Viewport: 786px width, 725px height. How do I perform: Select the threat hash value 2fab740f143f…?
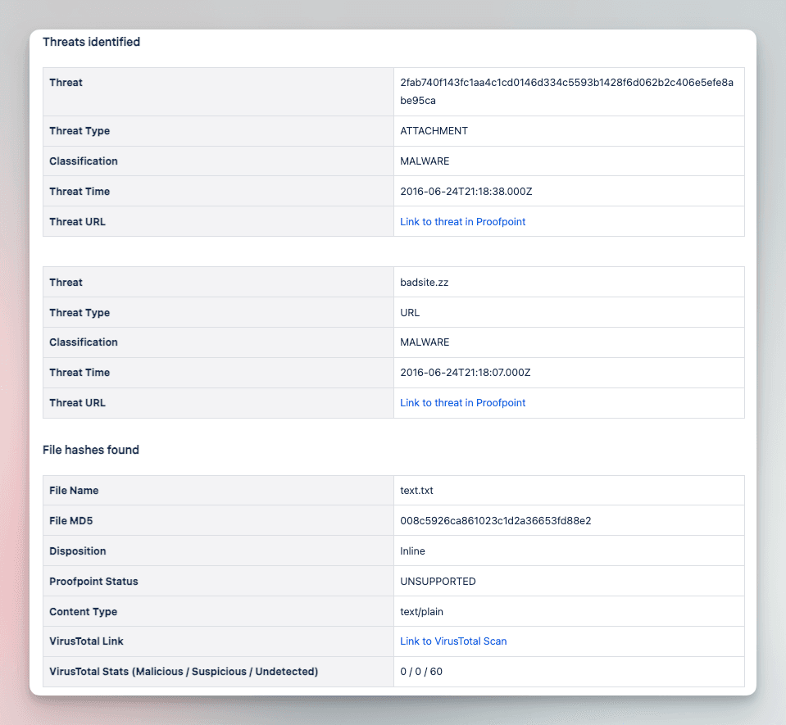566,91
